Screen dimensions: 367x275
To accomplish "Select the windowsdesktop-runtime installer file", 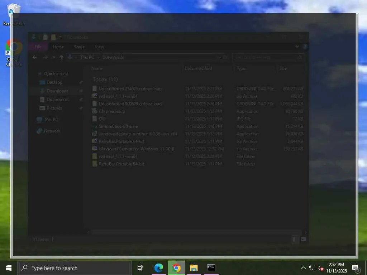I will point(138,134).
